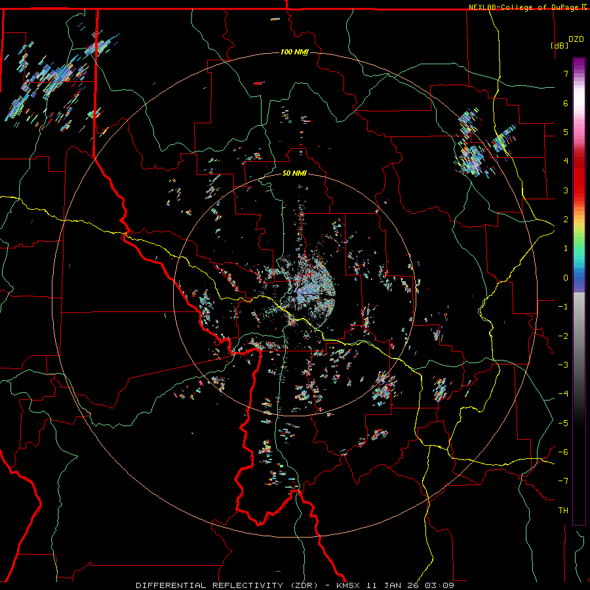The height and width of the screenshot is (590, 590).
Task: Click the NEXLAB-College of DuPage label
Action: point(524,7)
